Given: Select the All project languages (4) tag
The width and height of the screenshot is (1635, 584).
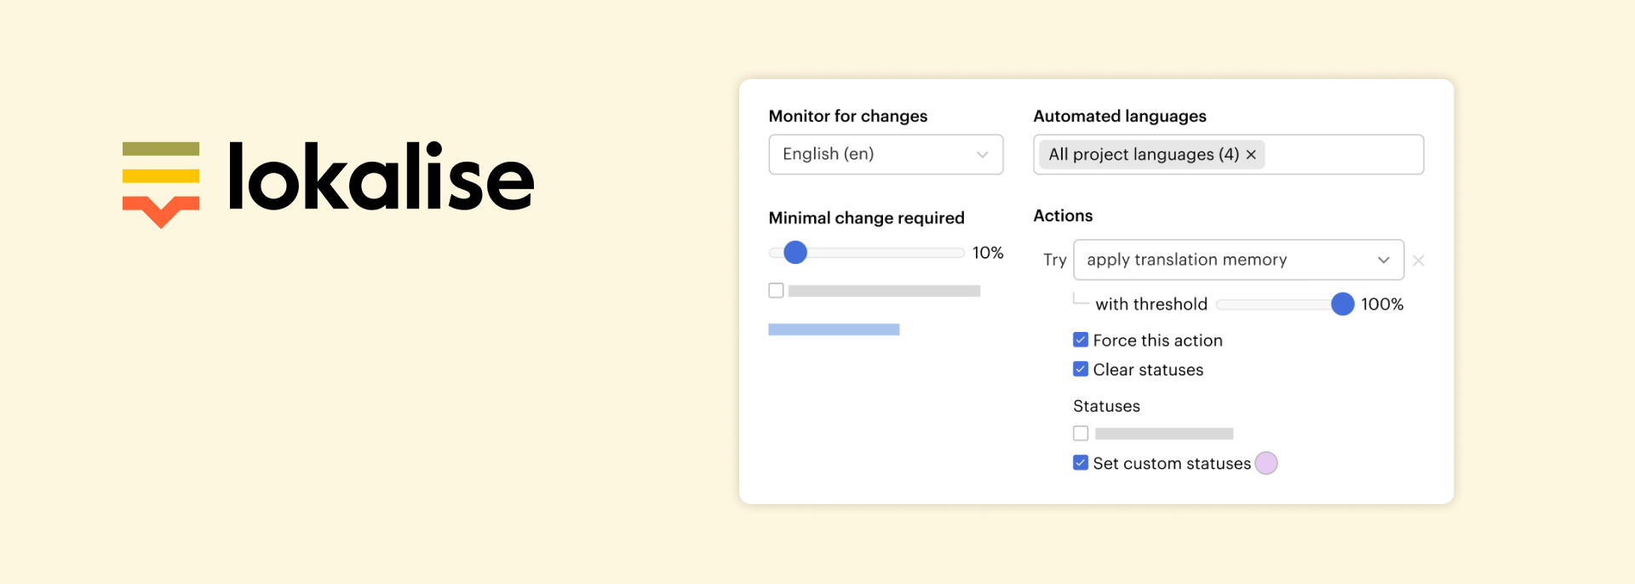Looking at the screenshot, I should [1143, 155].
